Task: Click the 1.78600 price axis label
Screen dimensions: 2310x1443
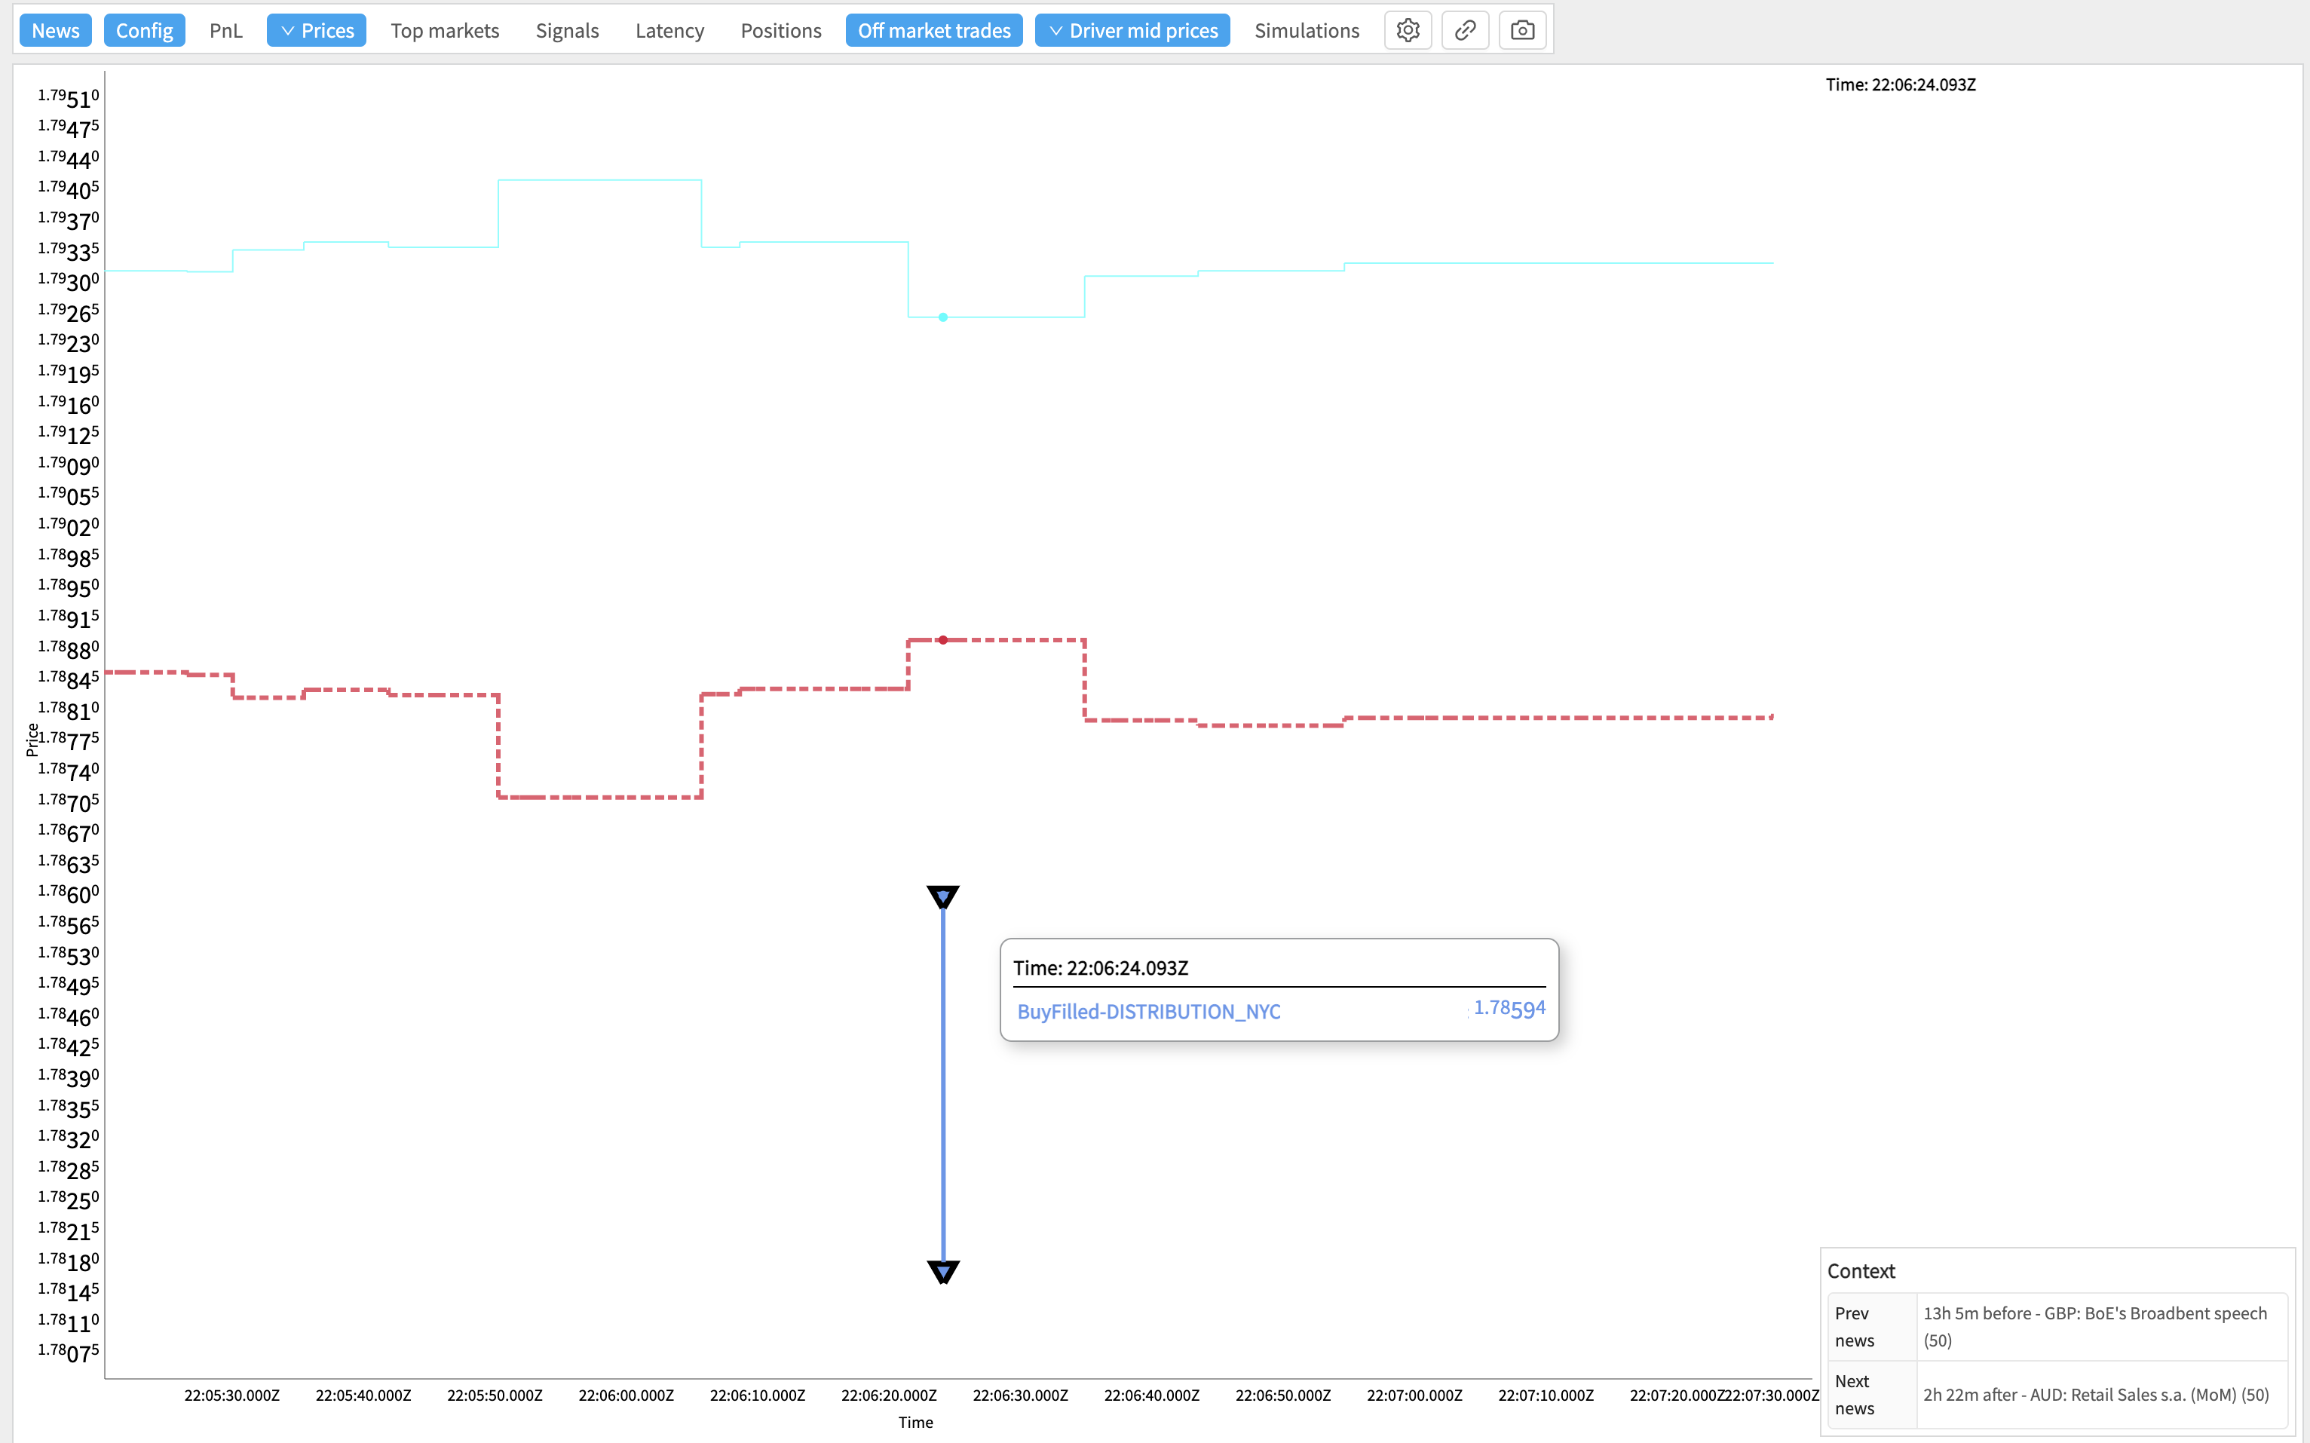Action: coord(69,893)
